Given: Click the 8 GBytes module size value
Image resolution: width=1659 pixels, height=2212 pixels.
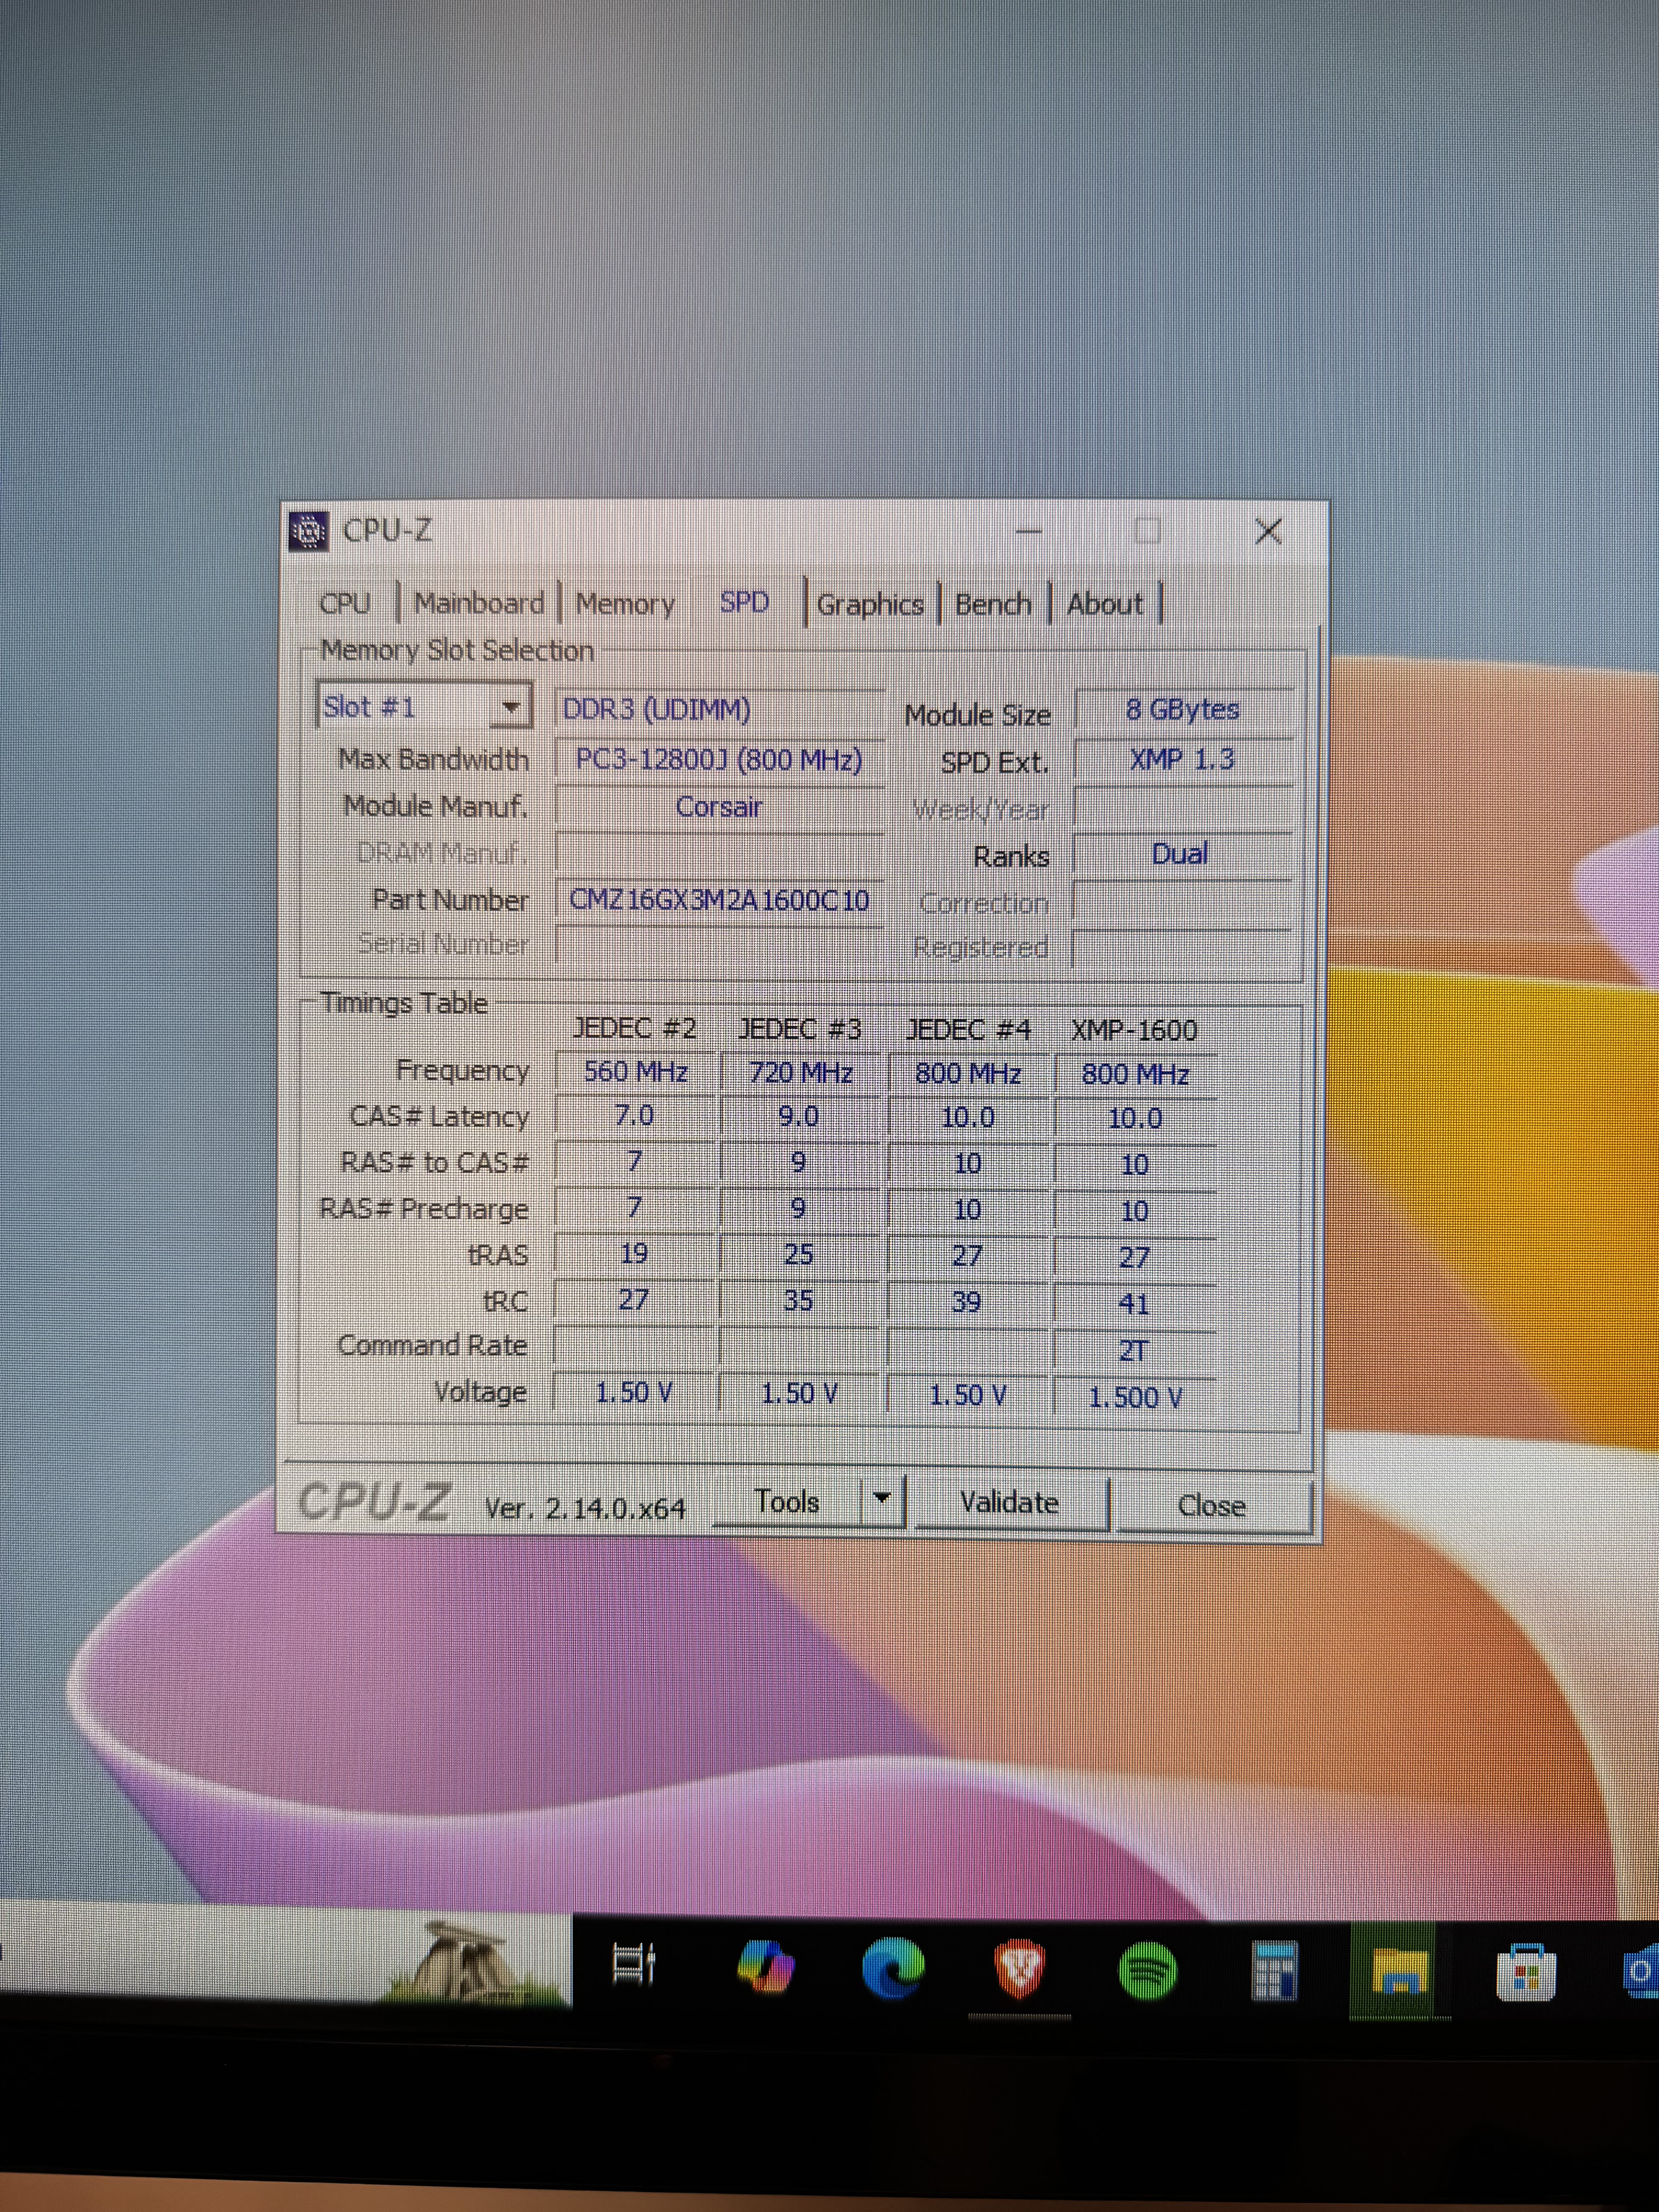Looking at the screenshot, I should [1183, 710].
